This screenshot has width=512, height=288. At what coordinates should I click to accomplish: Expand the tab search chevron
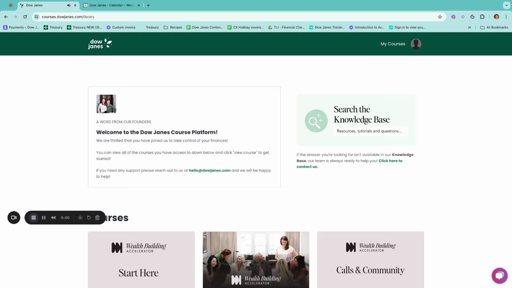click(x=506, y=5)
